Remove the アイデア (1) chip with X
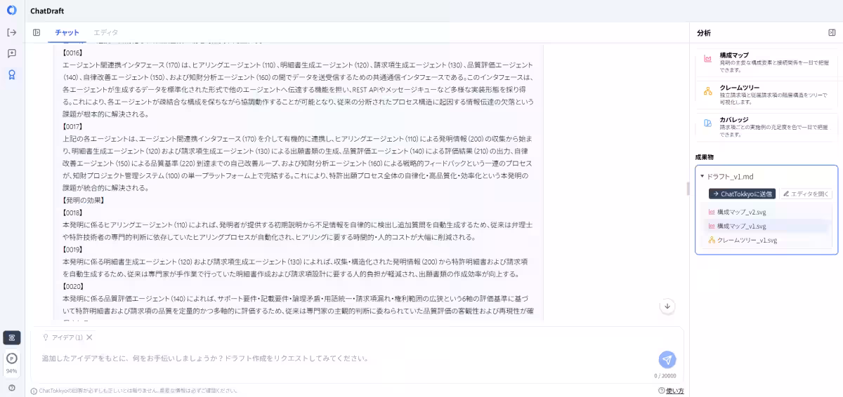 (89, 337)
